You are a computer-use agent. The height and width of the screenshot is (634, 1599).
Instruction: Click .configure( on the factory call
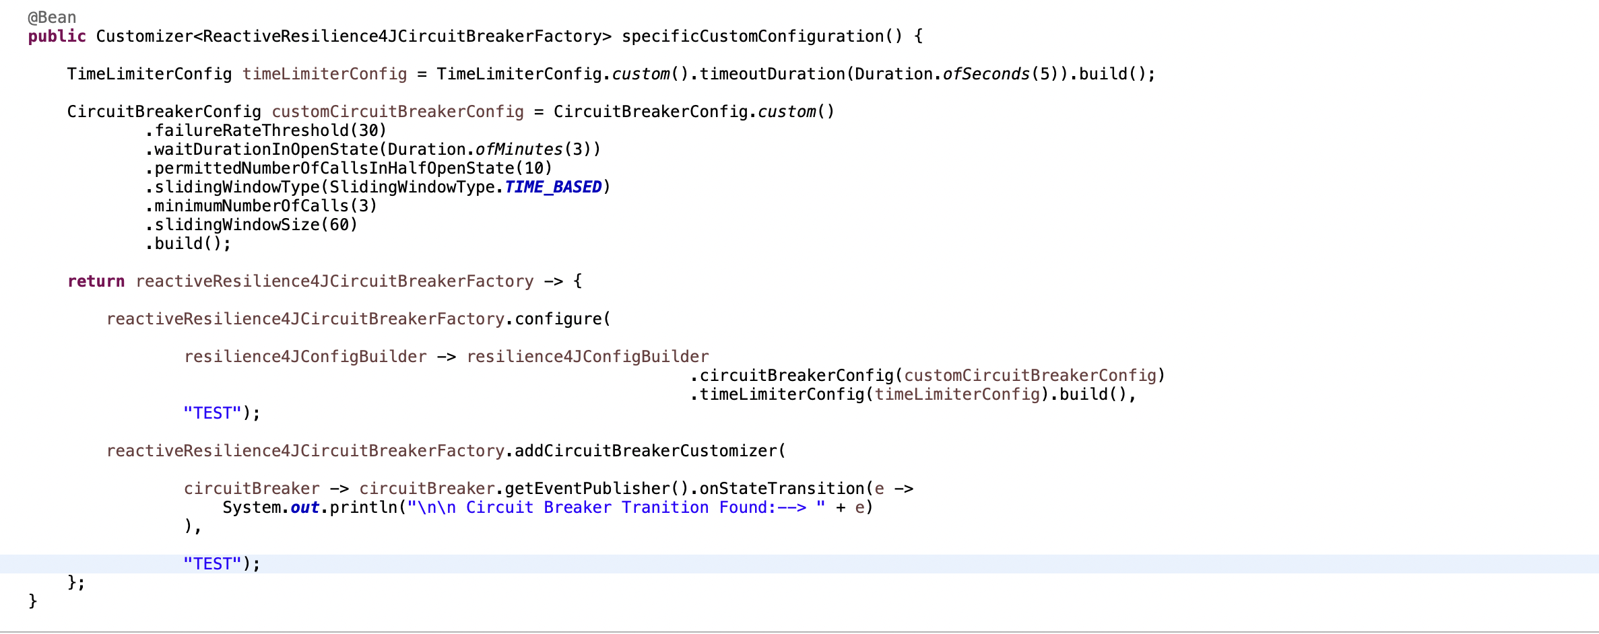pos(558,319)
